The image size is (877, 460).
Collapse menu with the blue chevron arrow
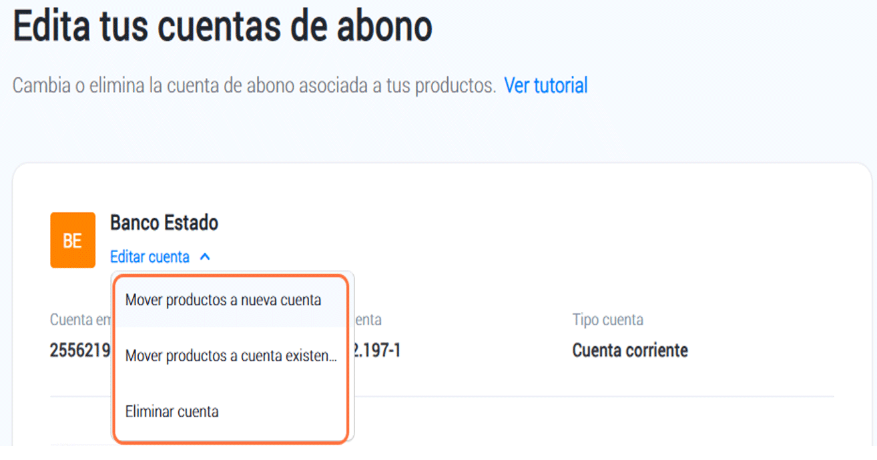click(x=205, y=257)
